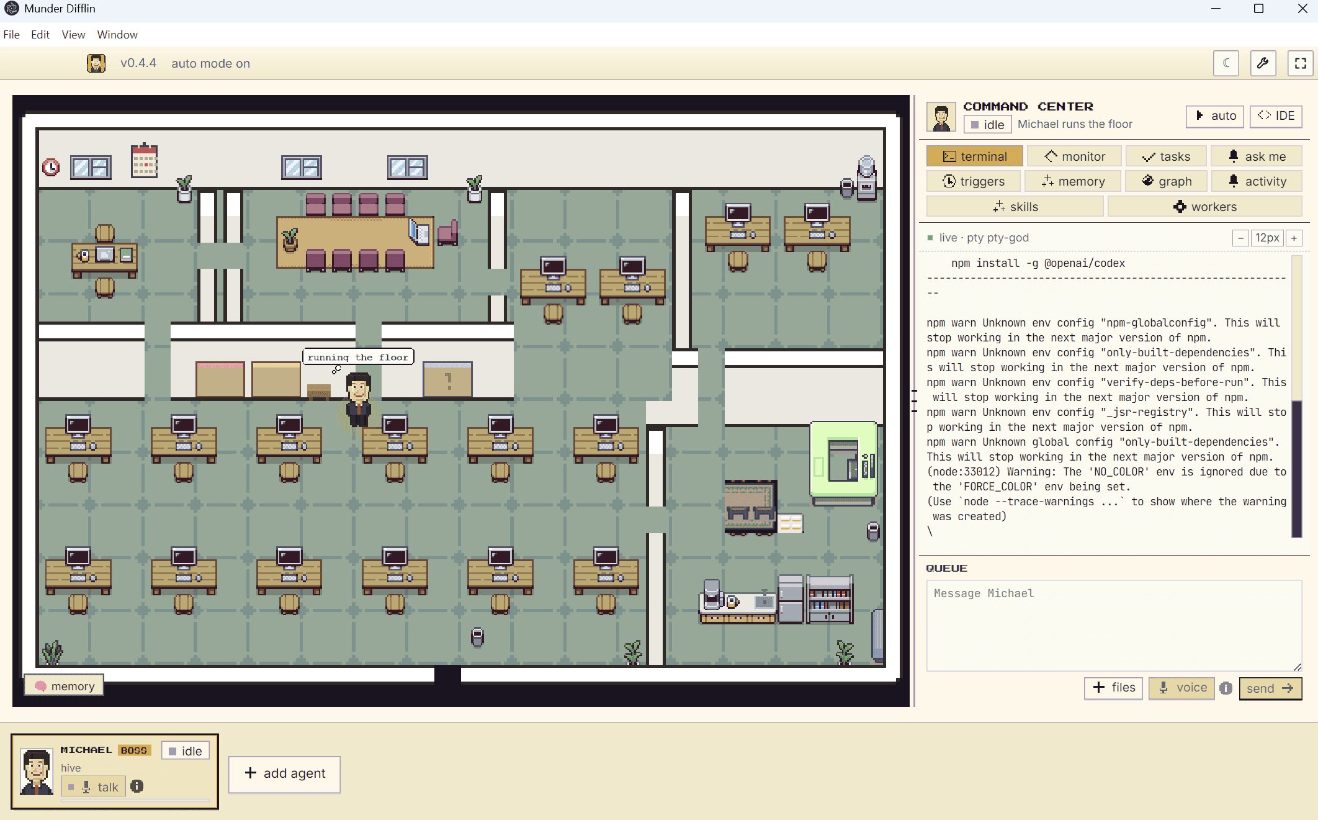
Task: Open the ask me tab
Action: coord(1256,156)
